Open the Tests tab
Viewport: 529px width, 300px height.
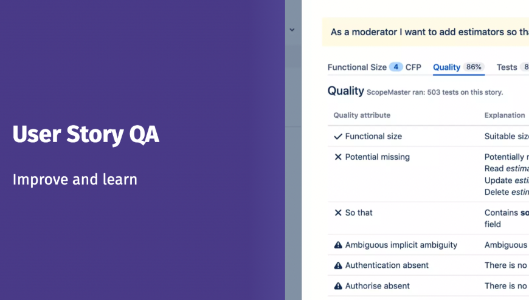pyautogui.click(x=507, y=67)
